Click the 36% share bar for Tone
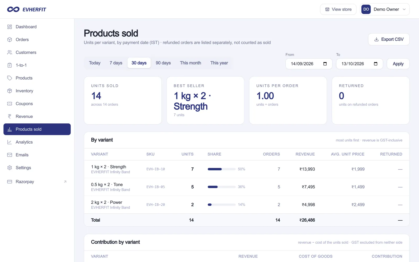The image size is (419, 262). point(222,187)
